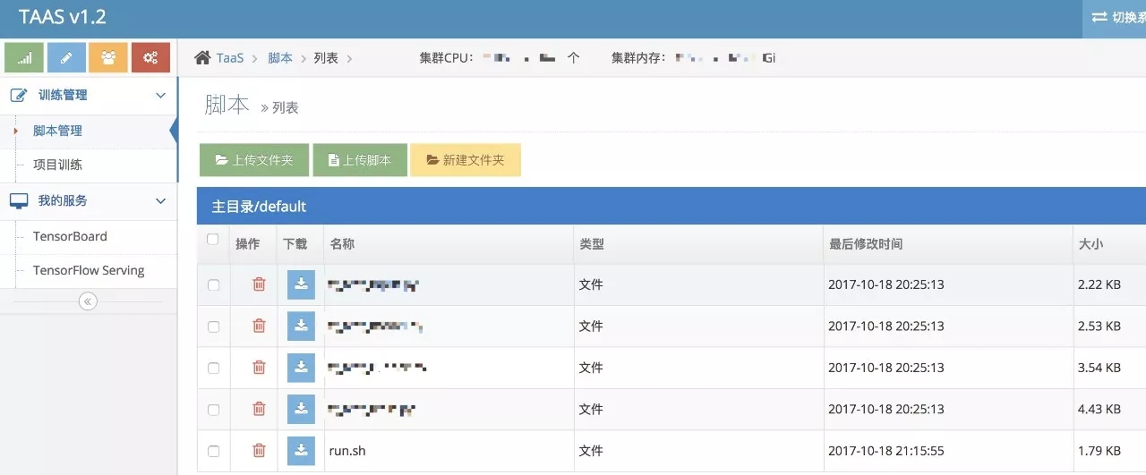Download the 4.43 KB file
This screenshot has width=1146, height=475.
point(301,409)
